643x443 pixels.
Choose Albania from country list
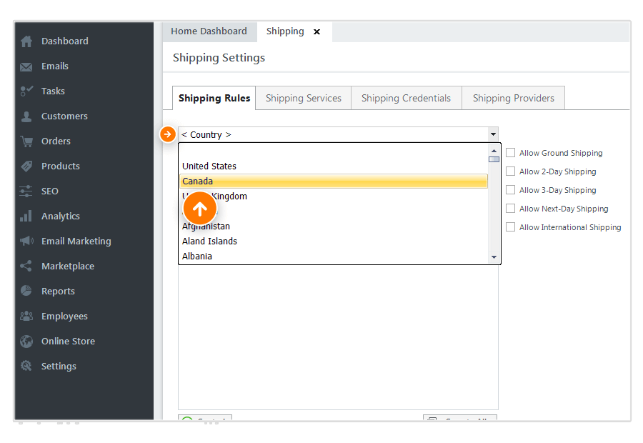(334, 257)
